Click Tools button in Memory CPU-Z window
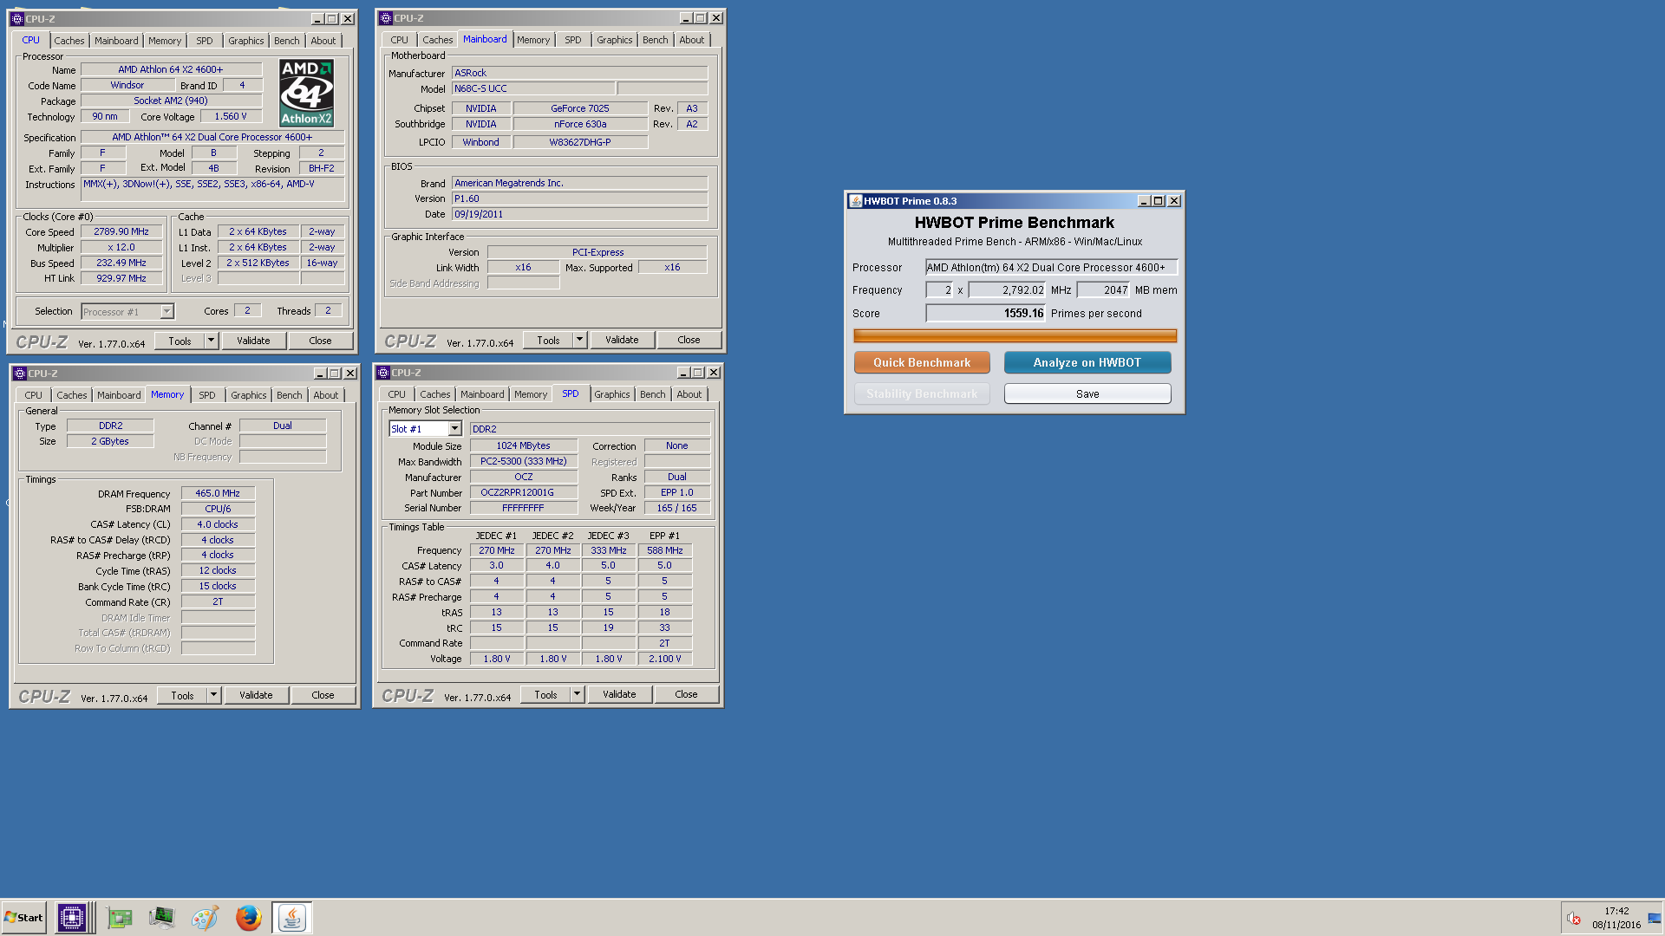1665x936 pixels. click(182, 695)
